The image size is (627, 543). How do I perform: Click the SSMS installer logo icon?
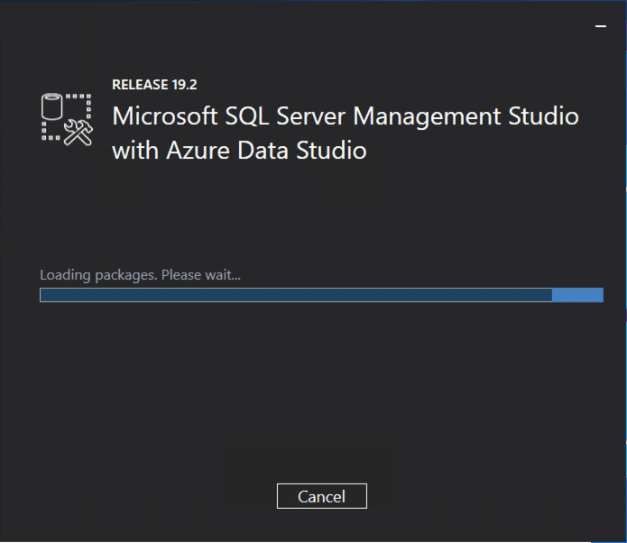click(68, 118)
